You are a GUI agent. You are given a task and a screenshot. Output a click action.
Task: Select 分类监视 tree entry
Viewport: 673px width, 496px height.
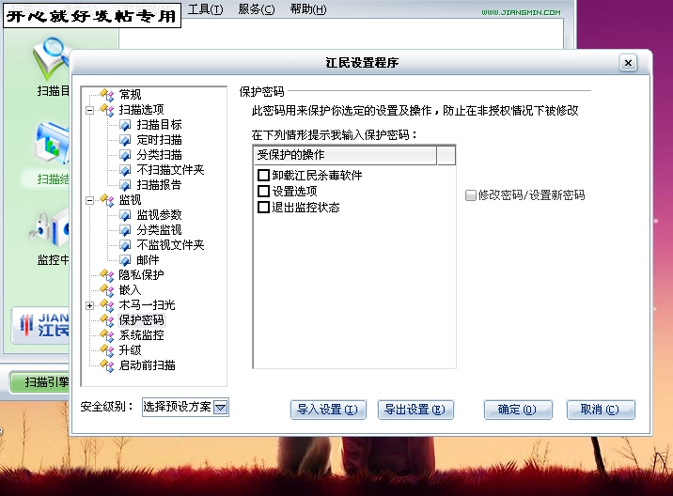pos(159,230)
